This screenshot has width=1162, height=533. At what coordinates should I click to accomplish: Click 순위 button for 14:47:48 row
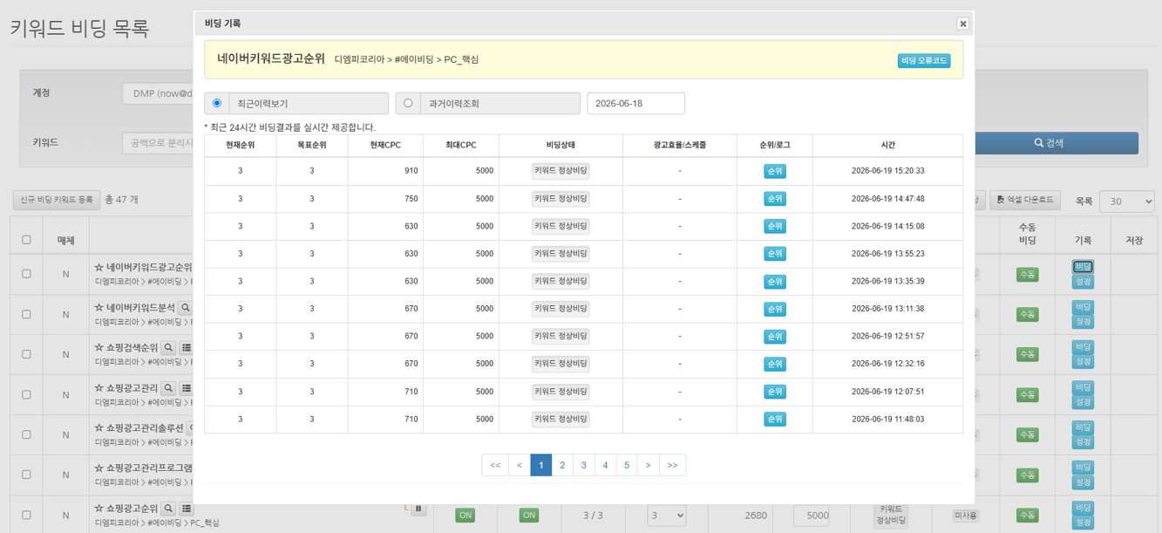[775, 199]
